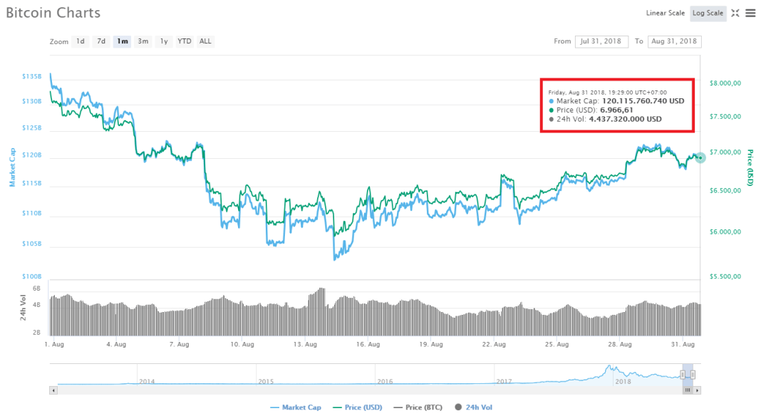Click the 'Price (USD)' vertical axis title
This screenshot has width=761, height=416.
[750, 167]
